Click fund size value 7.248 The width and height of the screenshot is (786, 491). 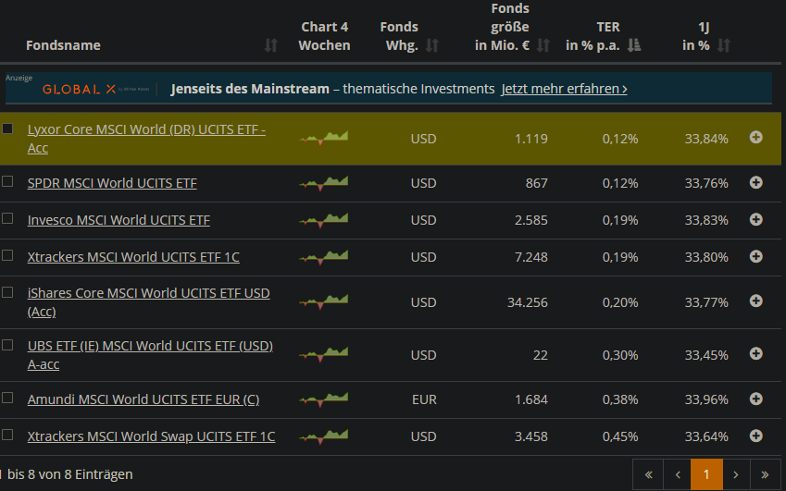531,257
